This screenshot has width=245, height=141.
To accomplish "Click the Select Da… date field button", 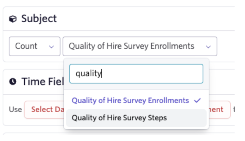I will tap(44, 110).
